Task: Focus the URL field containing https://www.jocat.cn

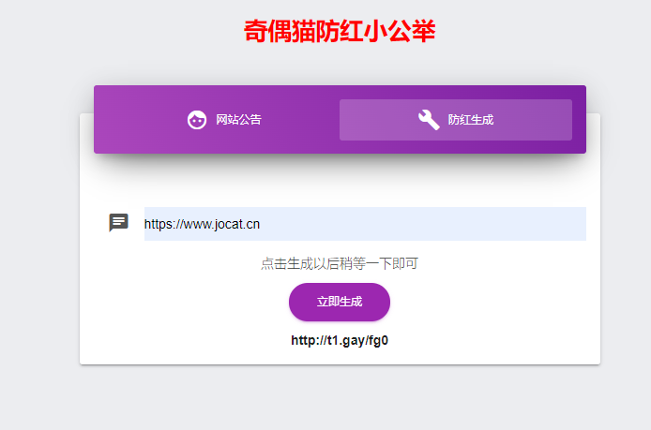Action: (365, 224)
